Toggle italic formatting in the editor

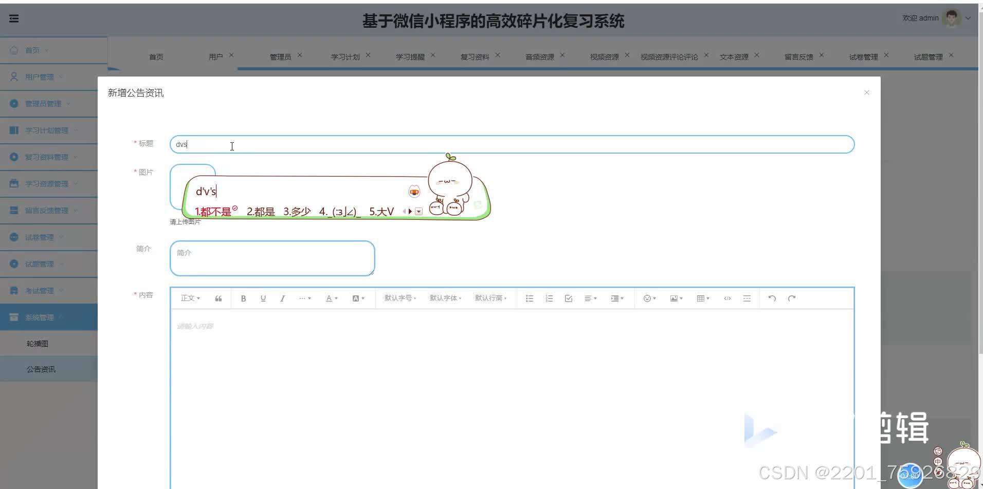click(x=282, y=298)
